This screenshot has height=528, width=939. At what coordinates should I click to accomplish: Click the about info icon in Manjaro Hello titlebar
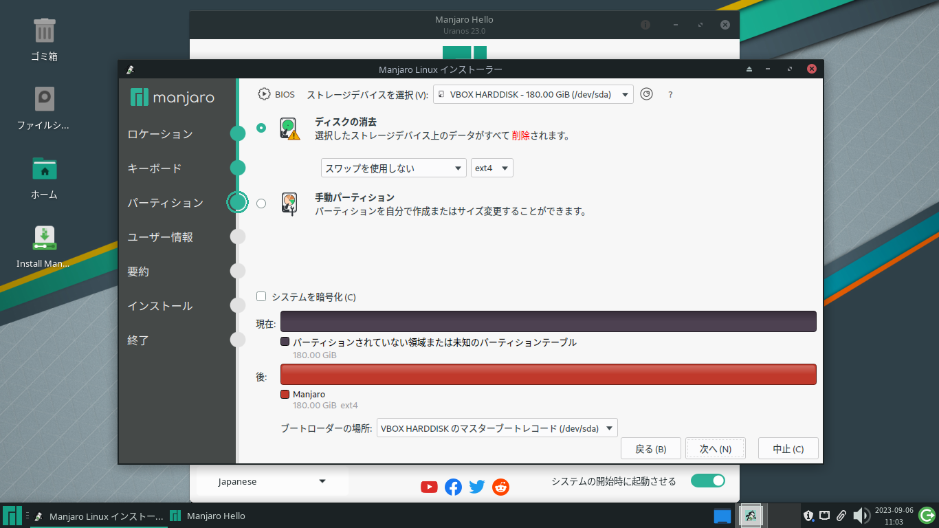pyautogui.click(x=645, y=25)
